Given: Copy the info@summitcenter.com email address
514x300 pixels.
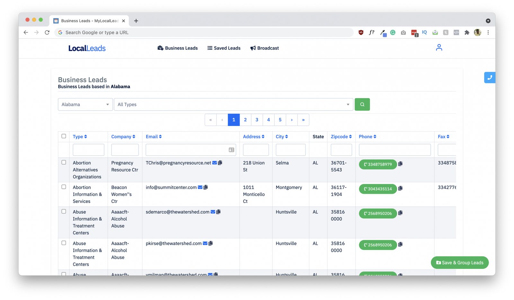Looking at the screenshot, I should [x=206, y=187].
